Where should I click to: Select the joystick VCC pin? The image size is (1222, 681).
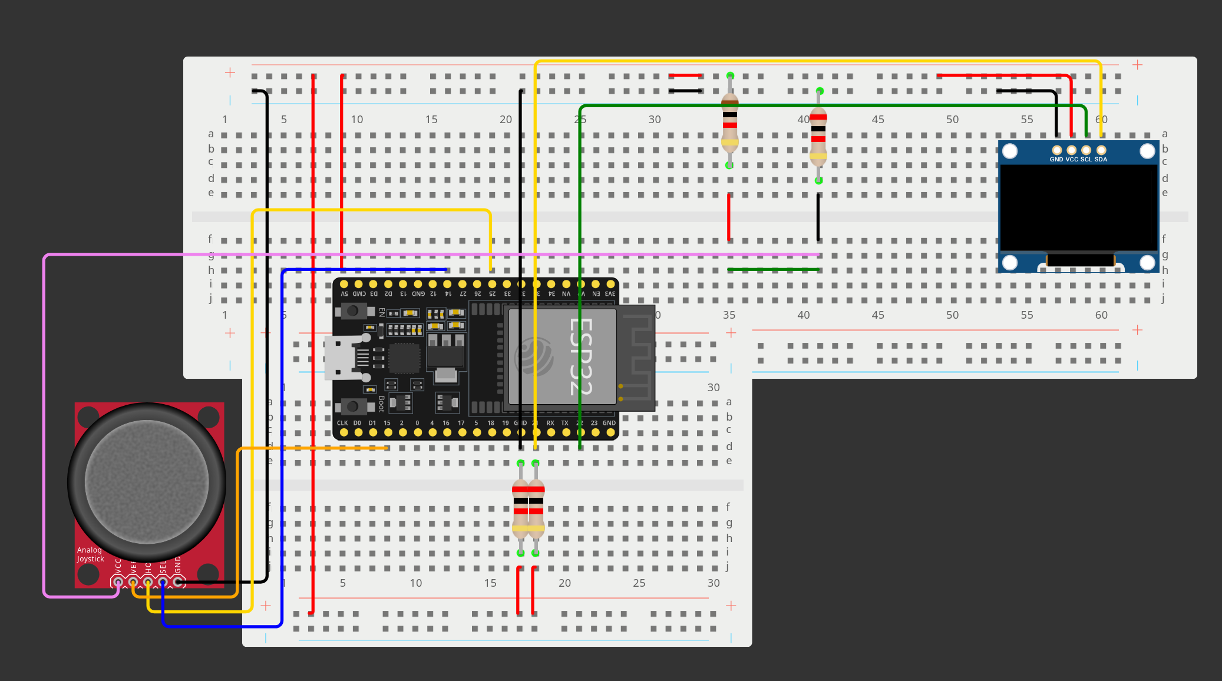118,583
